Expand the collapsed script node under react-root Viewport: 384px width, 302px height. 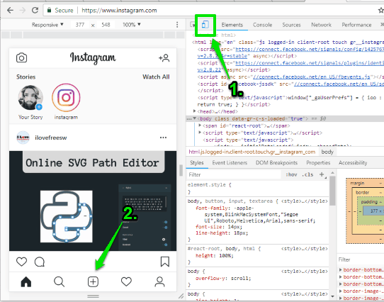coord(200,133)
